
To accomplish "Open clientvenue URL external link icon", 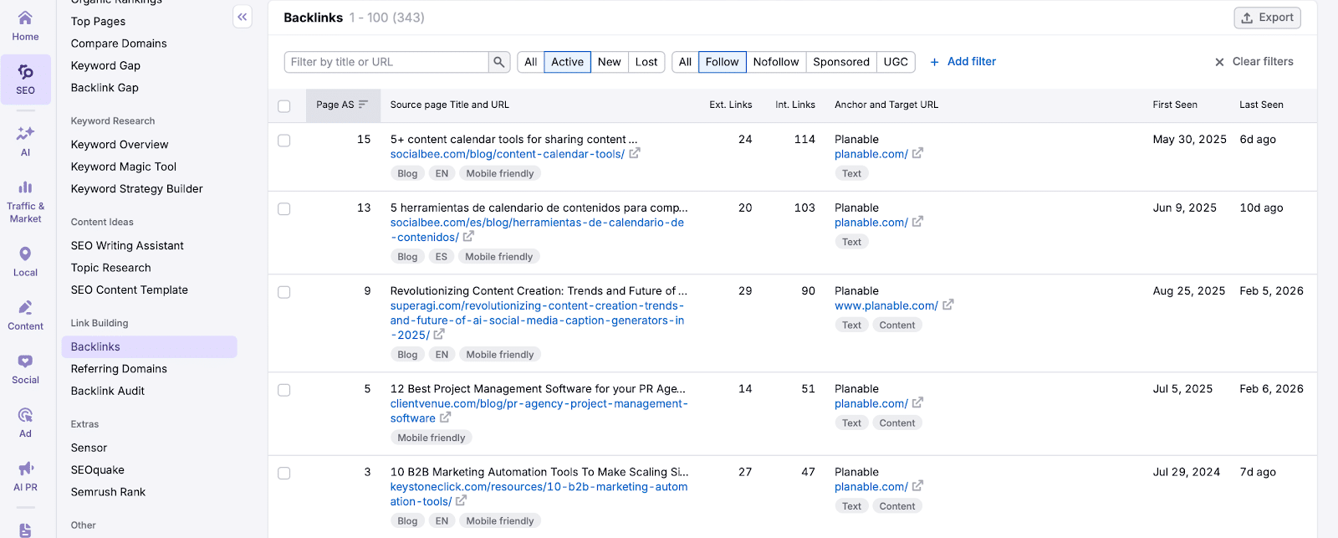I will [x=445, y=418].
